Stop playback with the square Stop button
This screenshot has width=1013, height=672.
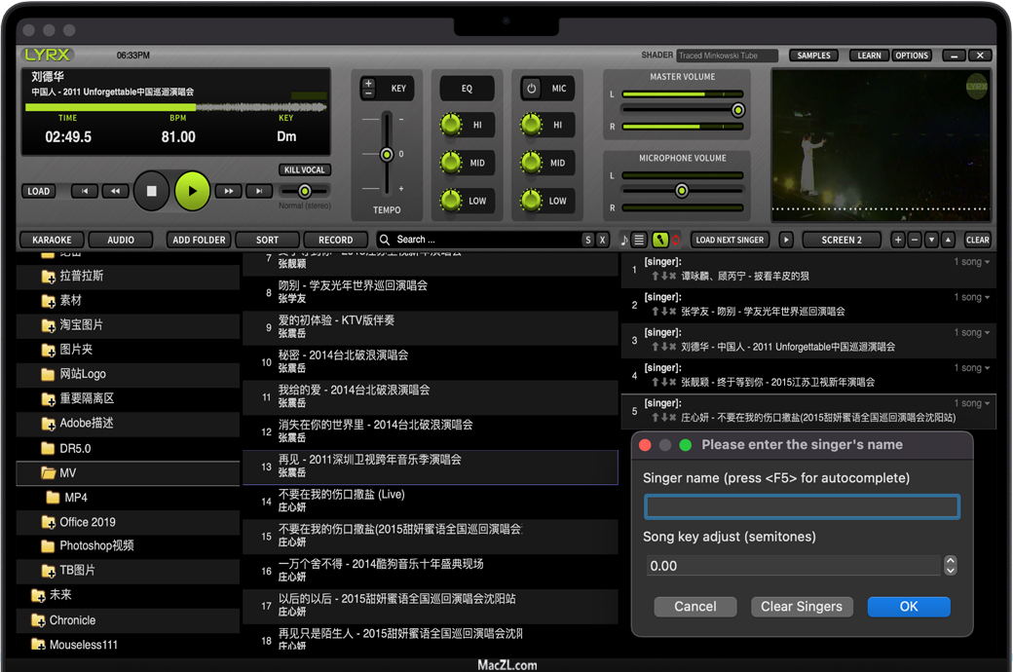point(151,191)
